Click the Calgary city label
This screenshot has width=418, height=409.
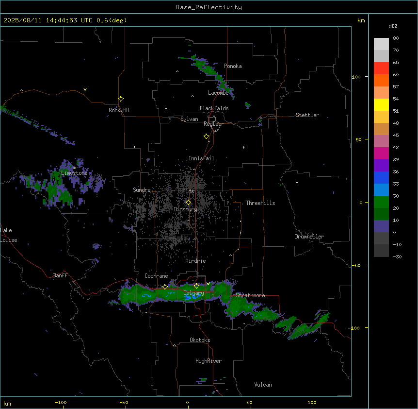tap(194, 293)
